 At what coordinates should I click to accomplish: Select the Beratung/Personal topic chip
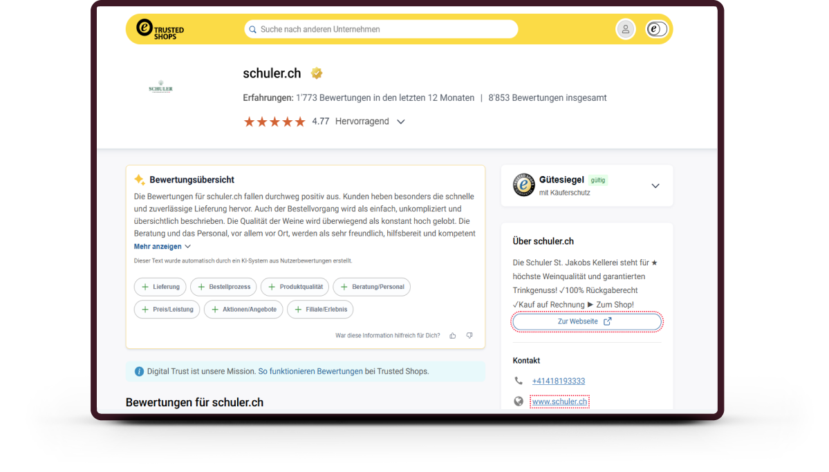click(372, 287)
